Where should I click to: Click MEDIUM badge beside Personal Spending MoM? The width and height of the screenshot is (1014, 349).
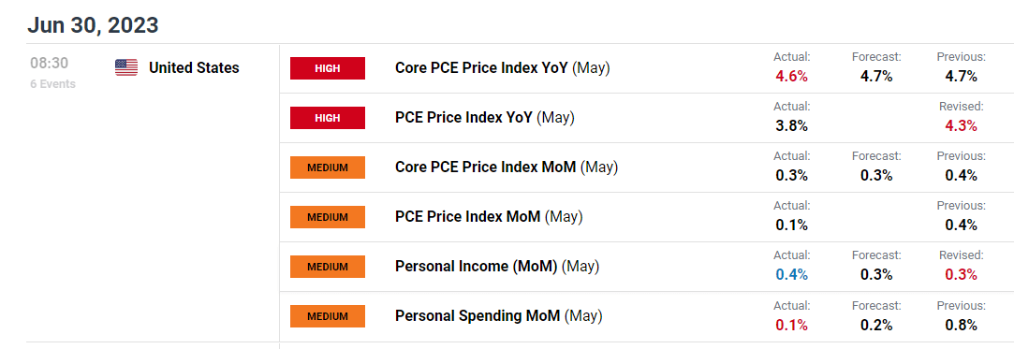(328, 316)
